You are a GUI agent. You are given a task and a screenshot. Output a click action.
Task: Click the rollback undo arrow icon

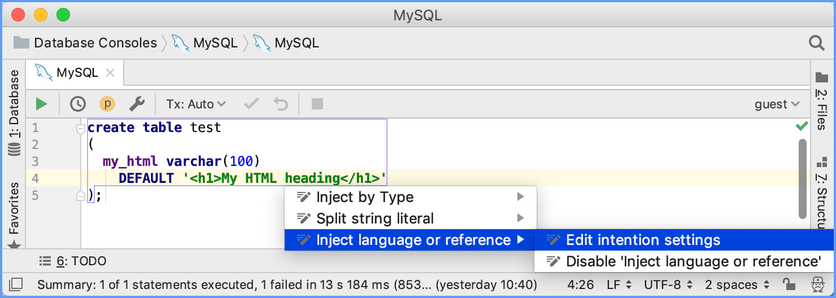pos(281,104)
